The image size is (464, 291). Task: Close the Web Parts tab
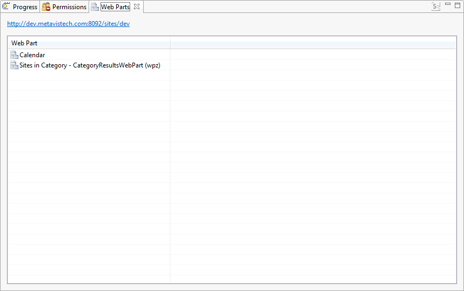tap(137, 6)
